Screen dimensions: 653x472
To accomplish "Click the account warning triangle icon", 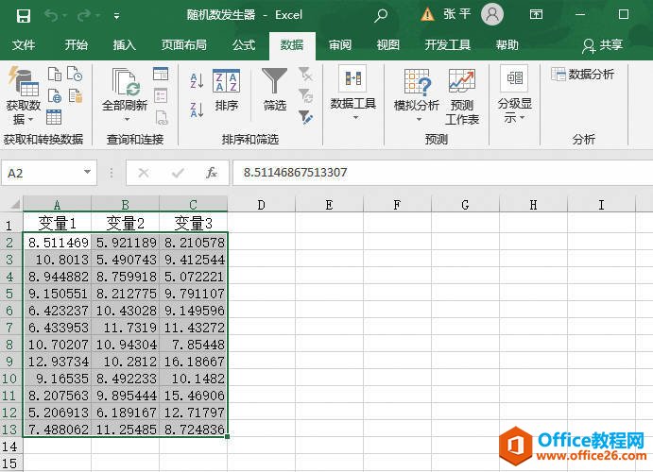I will [427, 15].
